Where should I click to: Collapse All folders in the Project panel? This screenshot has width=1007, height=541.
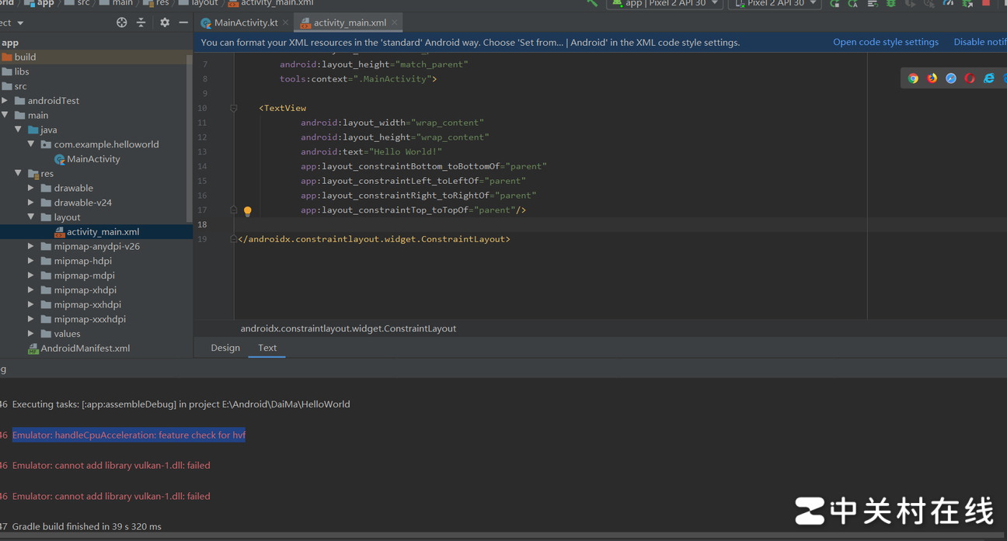point(141,23)
